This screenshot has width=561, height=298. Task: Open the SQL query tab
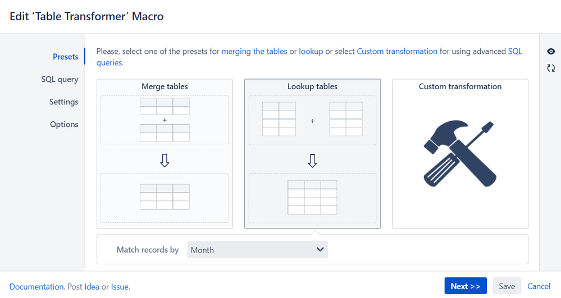pyautogui.click(x=60, y=79)
